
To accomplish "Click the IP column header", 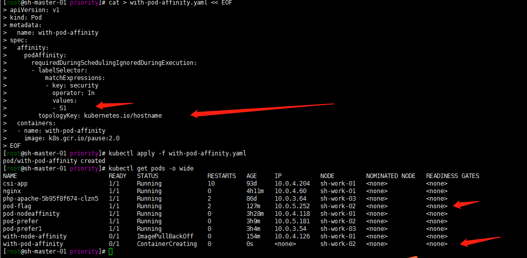I will 278,176.
